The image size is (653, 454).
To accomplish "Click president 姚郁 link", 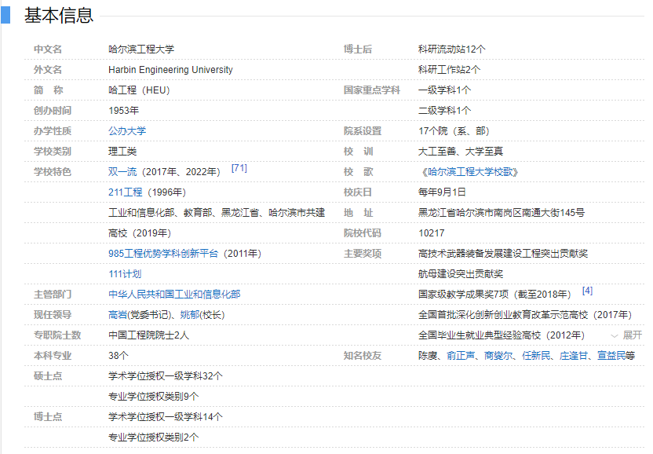I will 189,315.
